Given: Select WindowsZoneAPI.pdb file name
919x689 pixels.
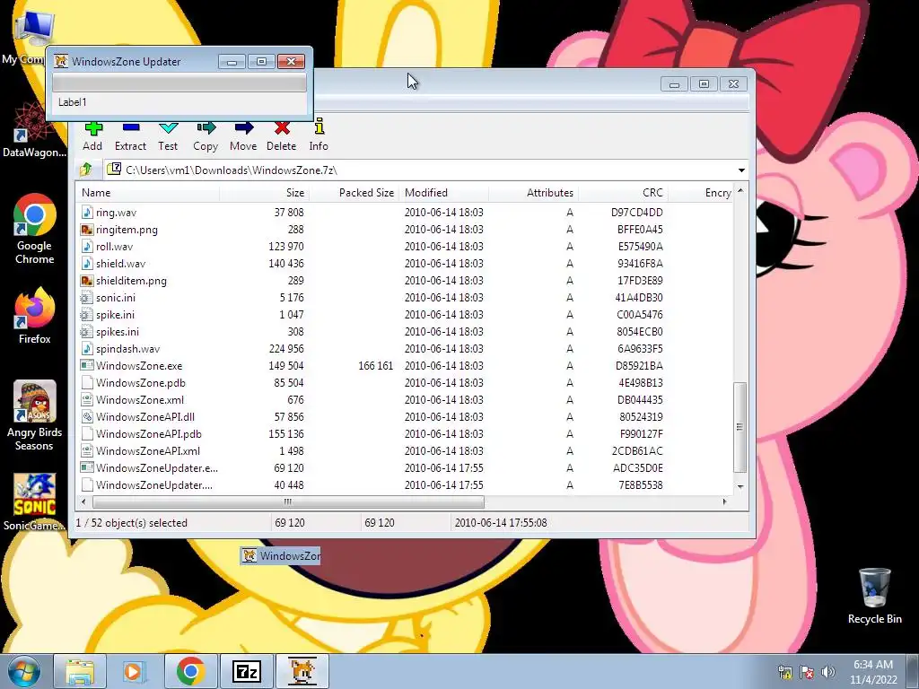Looking at the screenshot, I should [149, 434].
